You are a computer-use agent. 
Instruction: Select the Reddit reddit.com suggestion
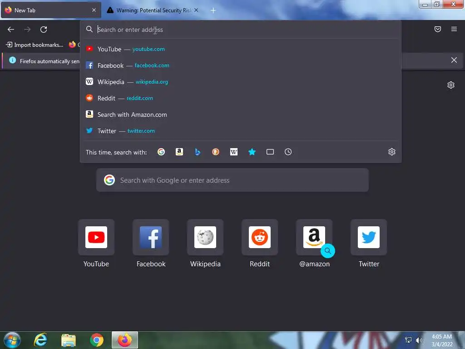click(x=241, y=98)
